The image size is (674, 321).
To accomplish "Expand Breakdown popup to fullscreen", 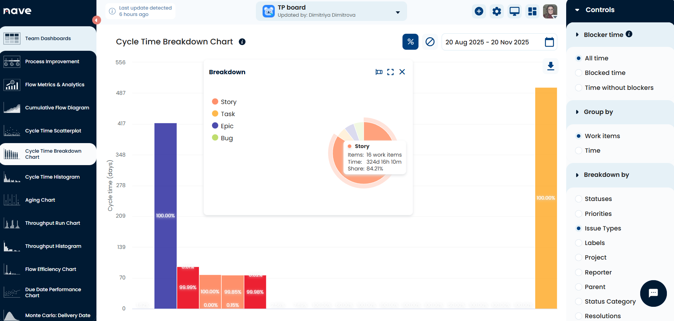I will click(x=390, y=72).
